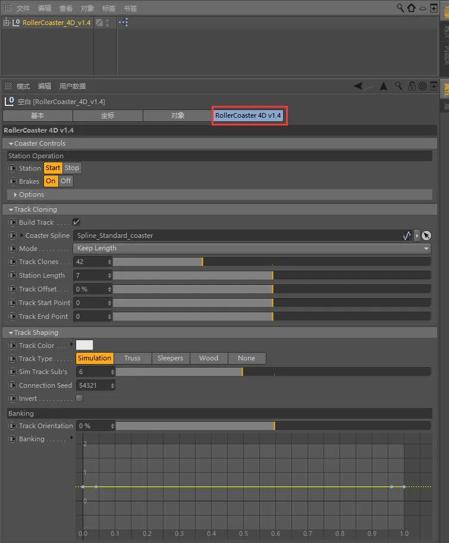Collapse Track Cloning section
This screenshot has height=543, width=449.
tap(11, 209)
